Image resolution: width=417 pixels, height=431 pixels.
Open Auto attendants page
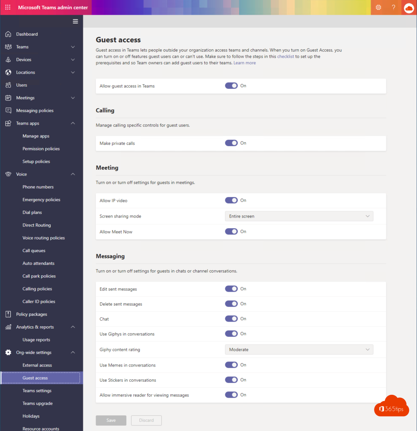[38, 263]
